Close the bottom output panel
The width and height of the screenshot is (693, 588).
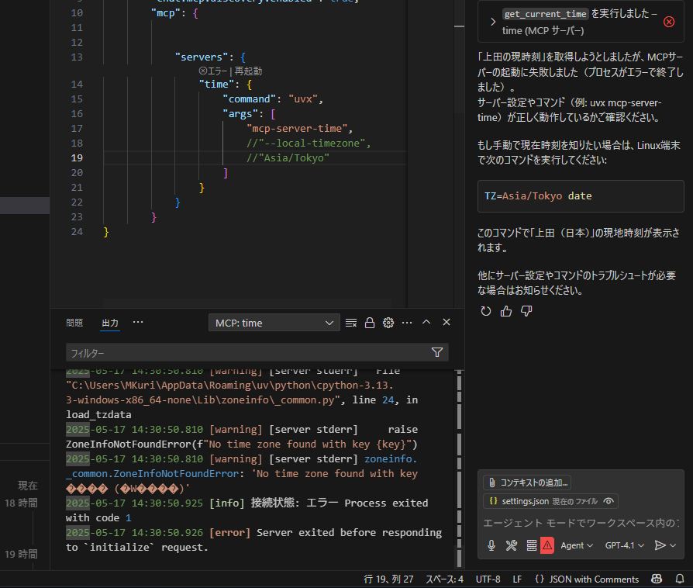[x=446, y=322]
